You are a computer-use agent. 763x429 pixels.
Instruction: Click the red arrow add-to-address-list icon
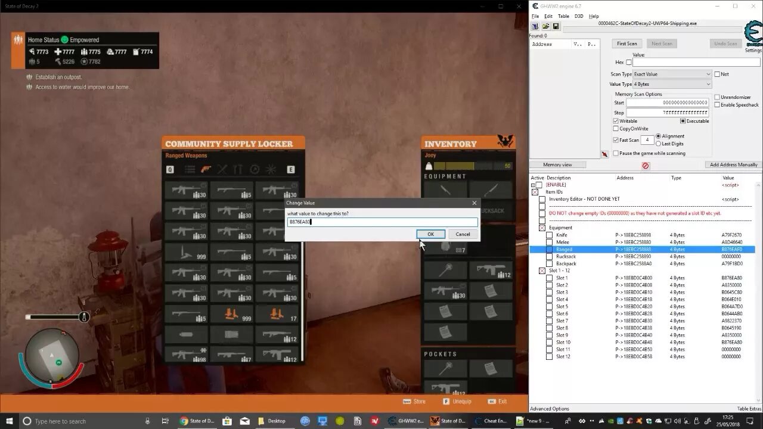(604, 154)
